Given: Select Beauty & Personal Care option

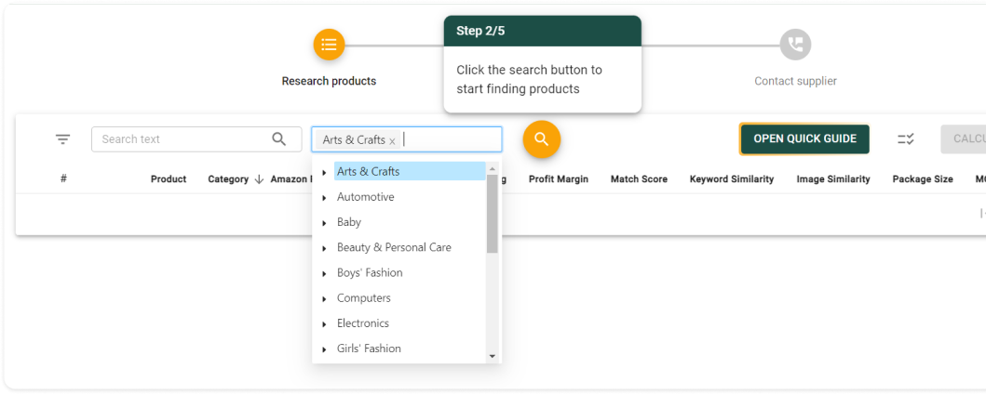Looking at the screenshot, I should (394, 248).
